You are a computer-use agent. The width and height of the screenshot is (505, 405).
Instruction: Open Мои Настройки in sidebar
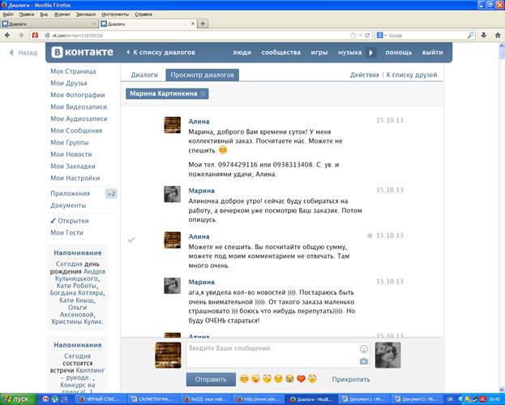coord(75,178)
